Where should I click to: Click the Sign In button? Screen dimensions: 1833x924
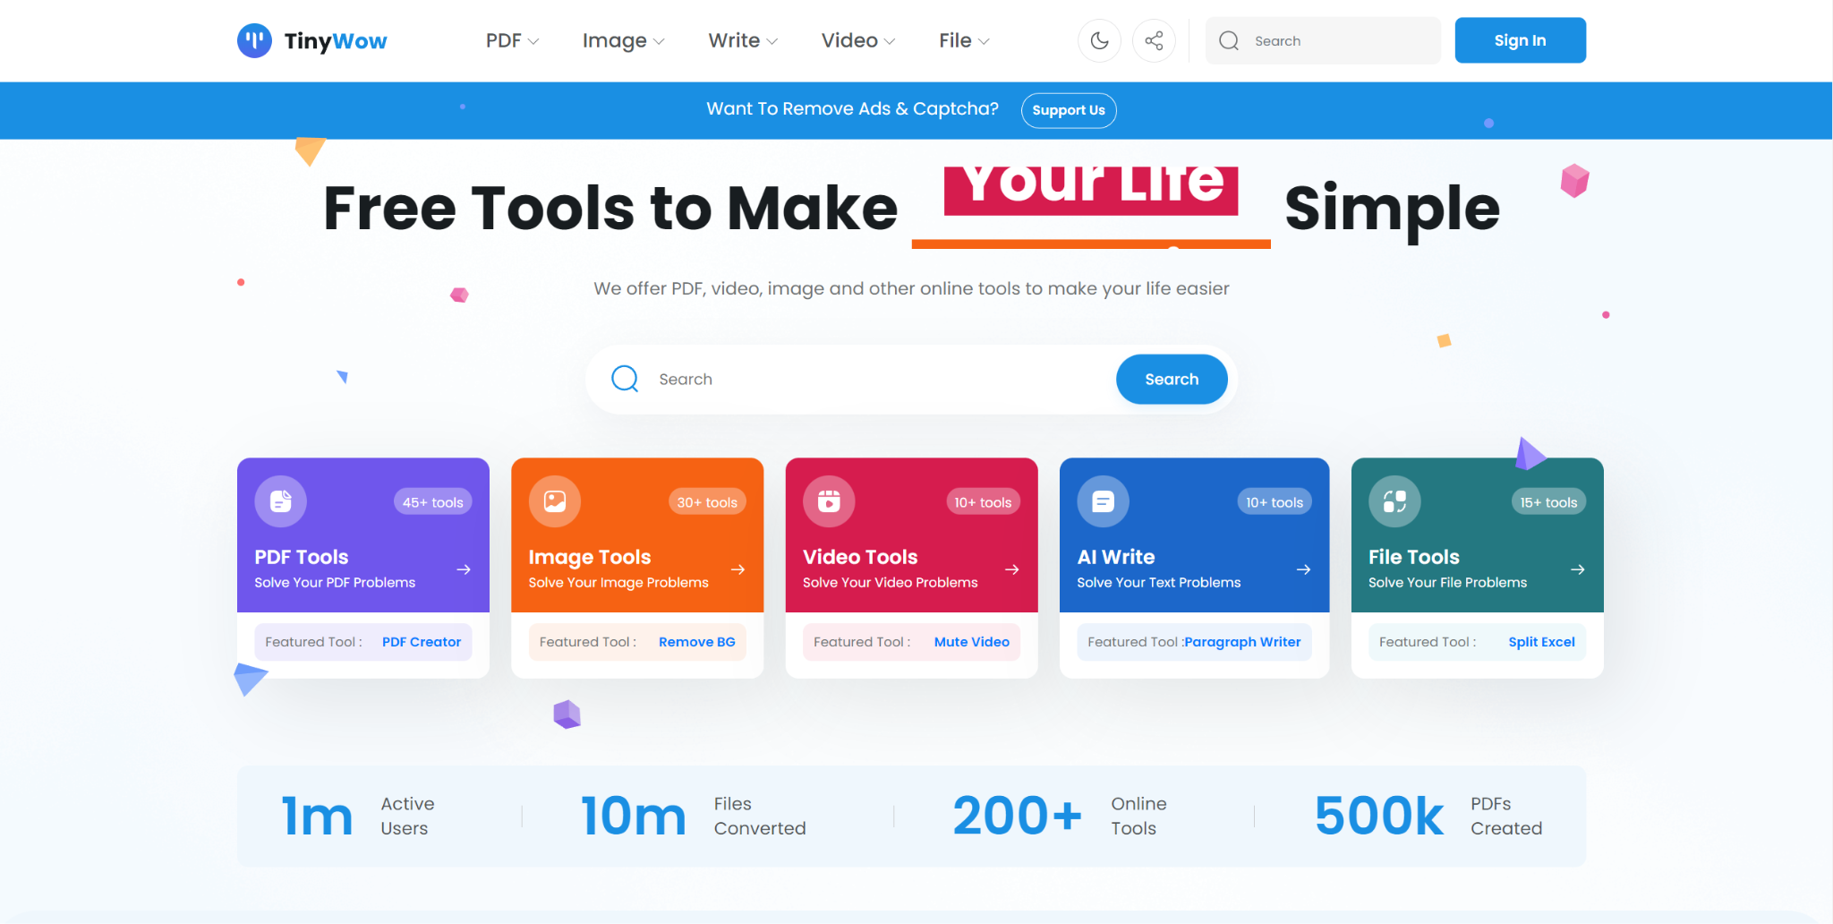pos(1520,40)
